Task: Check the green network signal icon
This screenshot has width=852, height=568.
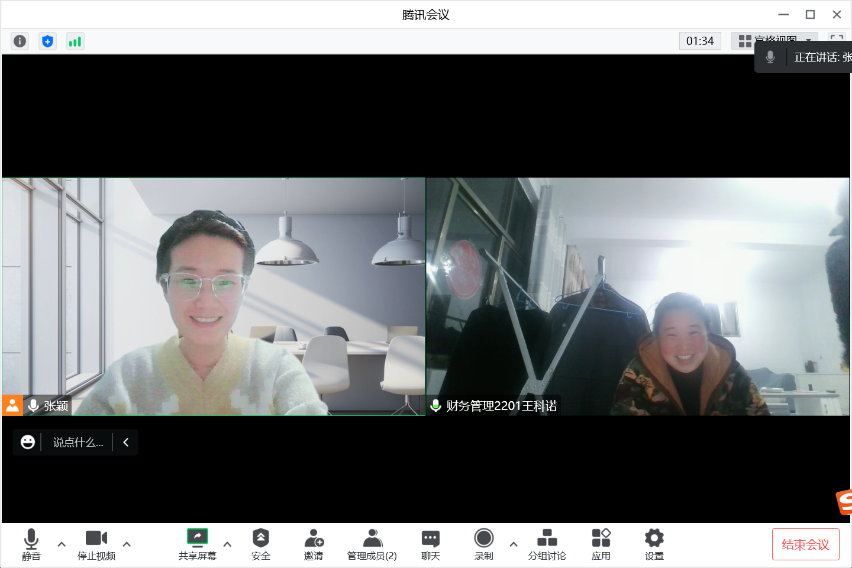Action: pyautogui.click(x=75, y=41)
